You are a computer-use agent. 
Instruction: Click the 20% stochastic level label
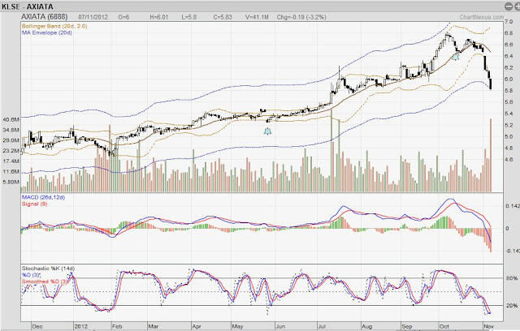512,306
